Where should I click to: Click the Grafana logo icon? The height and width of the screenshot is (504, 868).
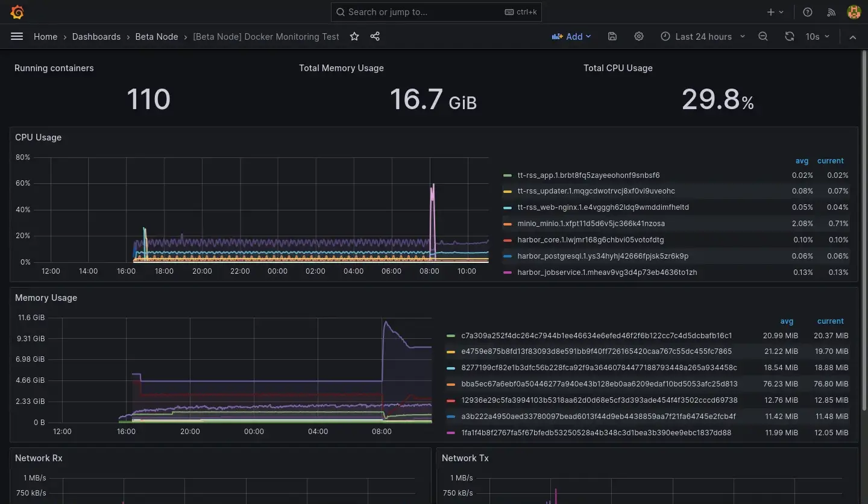17,12
